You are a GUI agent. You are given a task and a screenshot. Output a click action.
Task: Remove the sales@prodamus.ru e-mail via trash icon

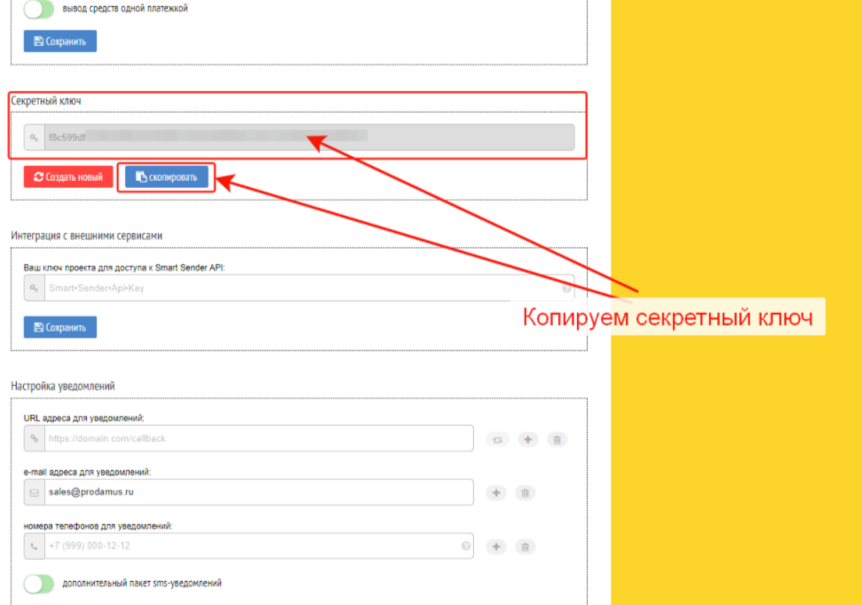(525, 493)
